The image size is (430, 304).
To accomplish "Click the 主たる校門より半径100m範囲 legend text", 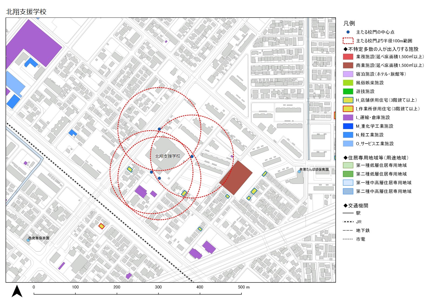I will pyautogui.click(x=384, y=41).
